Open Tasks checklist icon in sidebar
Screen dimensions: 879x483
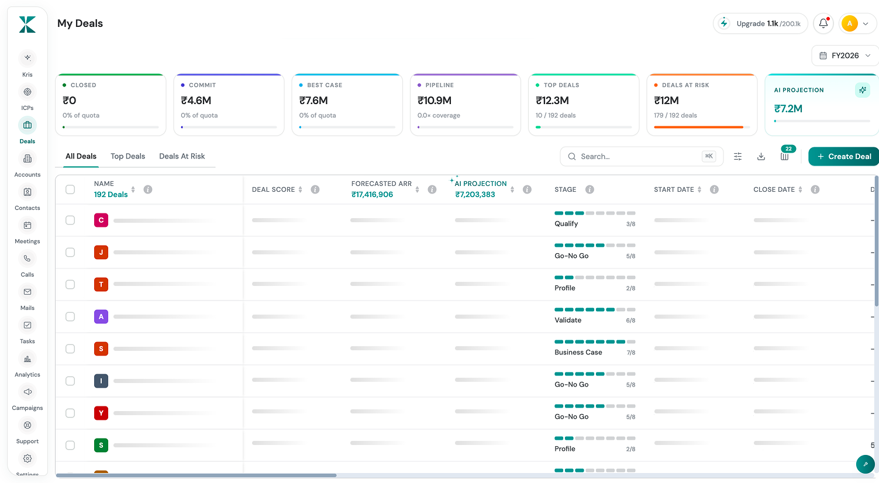coord(27,325)
